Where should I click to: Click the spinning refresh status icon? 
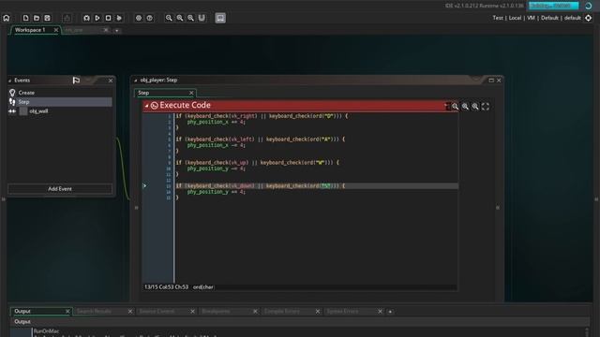click(x=588, y=6)
